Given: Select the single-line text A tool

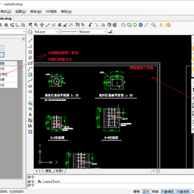Looking at the screenshot, I should click(x=30, y=114).
